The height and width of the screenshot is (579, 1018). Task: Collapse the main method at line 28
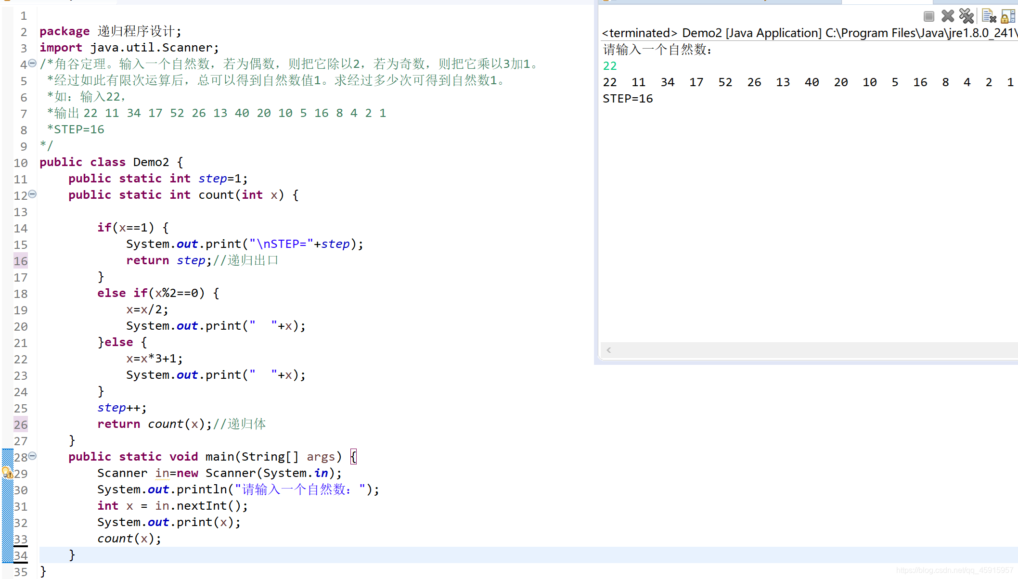(x=32, y=456)
